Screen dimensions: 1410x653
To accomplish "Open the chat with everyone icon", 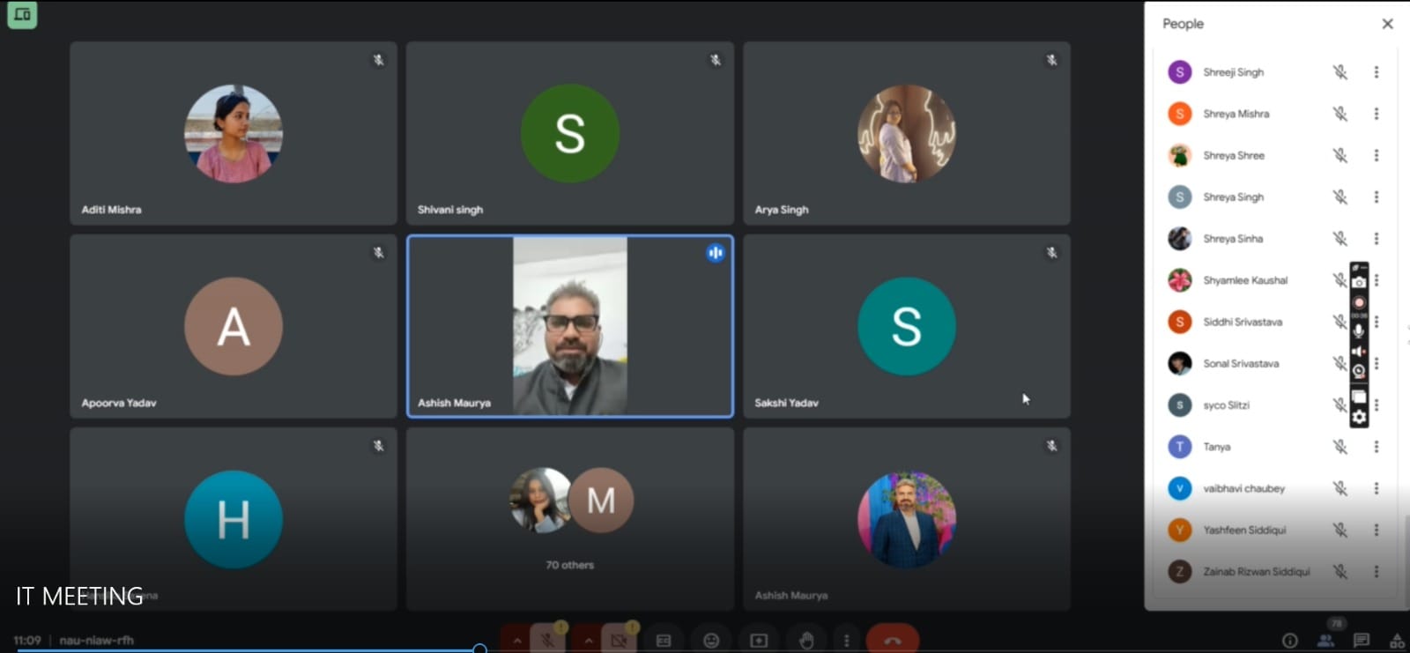I will (1361, 641).
